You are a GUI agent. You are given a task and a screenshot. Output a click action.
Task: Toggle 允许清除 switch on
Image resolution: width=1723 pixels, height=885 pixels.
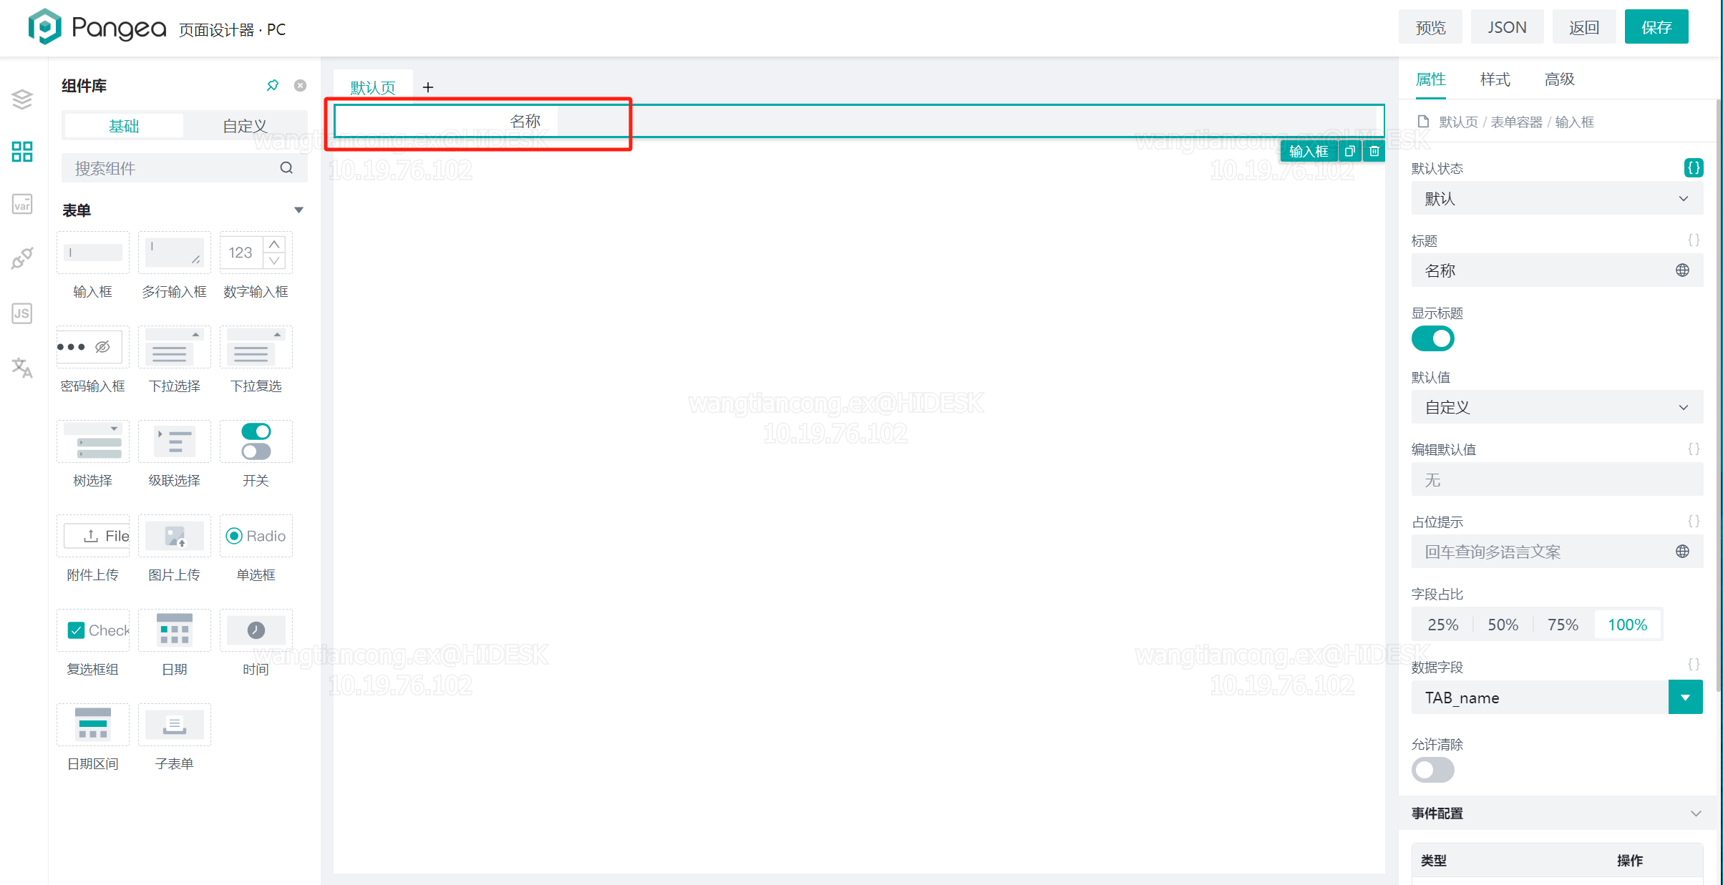[1432, 771]
